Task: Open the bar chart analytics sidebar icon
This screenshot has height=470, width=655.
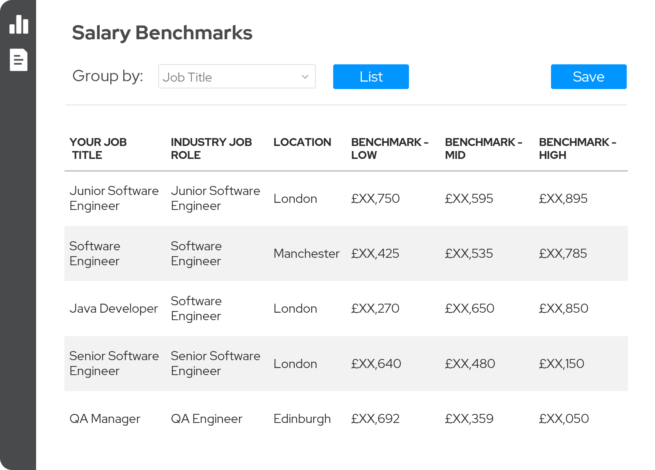Action: [18, 25]
